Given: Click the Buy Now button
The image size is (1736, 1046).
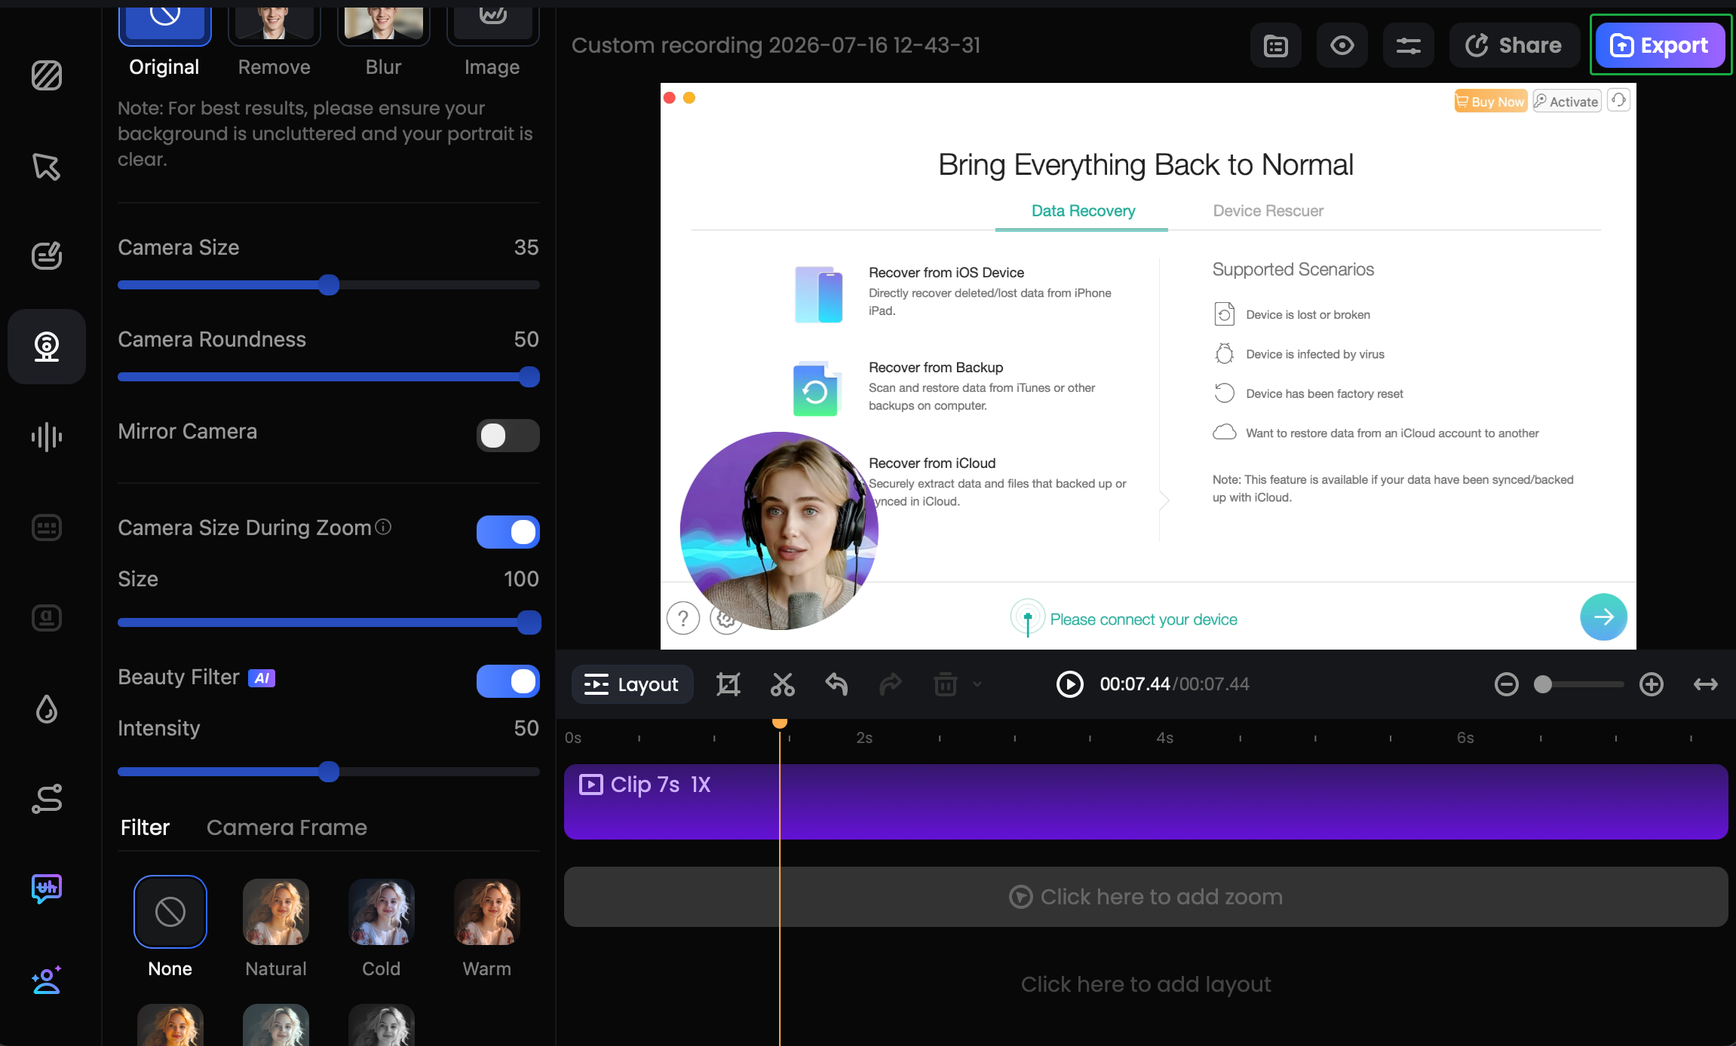Looking at the screenshot, I should tap(1491, 101).
